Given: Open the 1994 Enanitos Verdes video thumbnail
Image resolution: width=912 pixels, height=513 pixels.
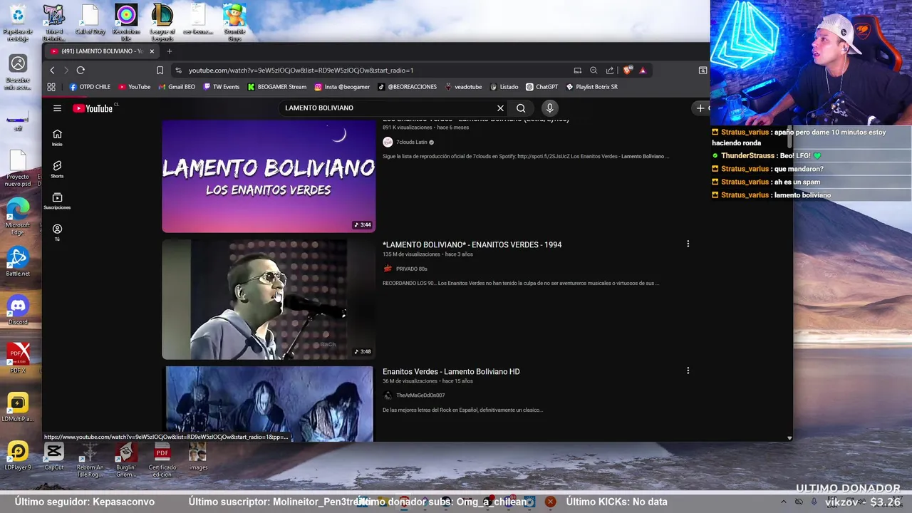Looking at the screenshot, I should click(x=269, y=299).
